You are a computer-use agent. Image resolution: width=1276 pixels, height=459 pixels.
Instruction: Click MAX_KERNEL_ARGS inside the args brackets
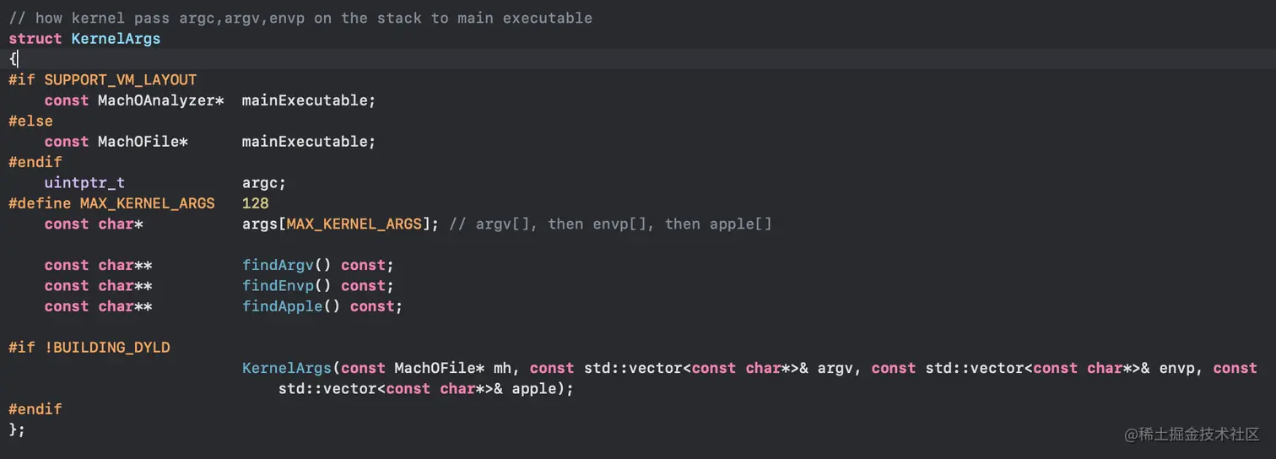coord(354,224)
